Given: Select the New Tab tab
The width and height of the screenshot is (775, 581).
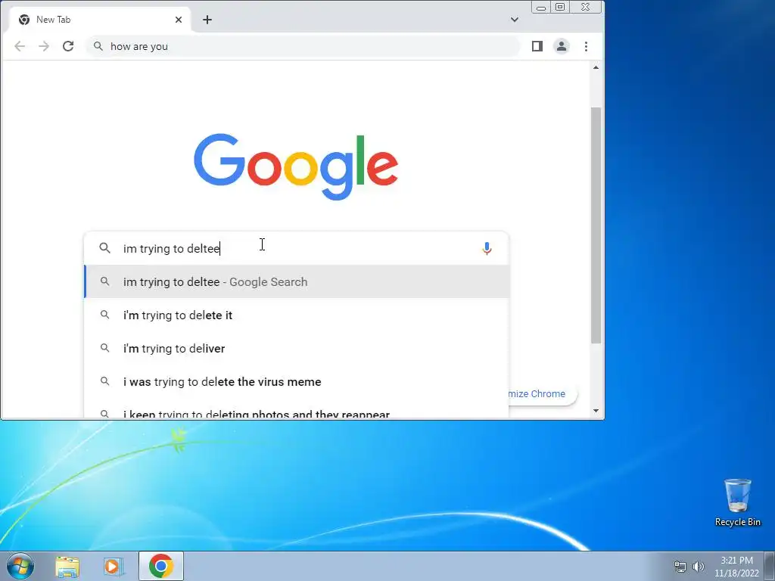Looking at the screenshot, I should pos(99,20).
